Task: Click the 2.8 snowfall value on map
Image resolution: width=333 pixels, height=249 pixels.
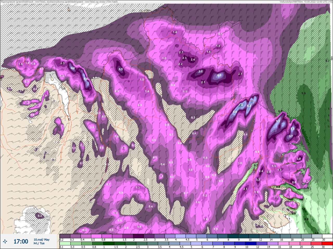Action: click(x=294, y=182)
